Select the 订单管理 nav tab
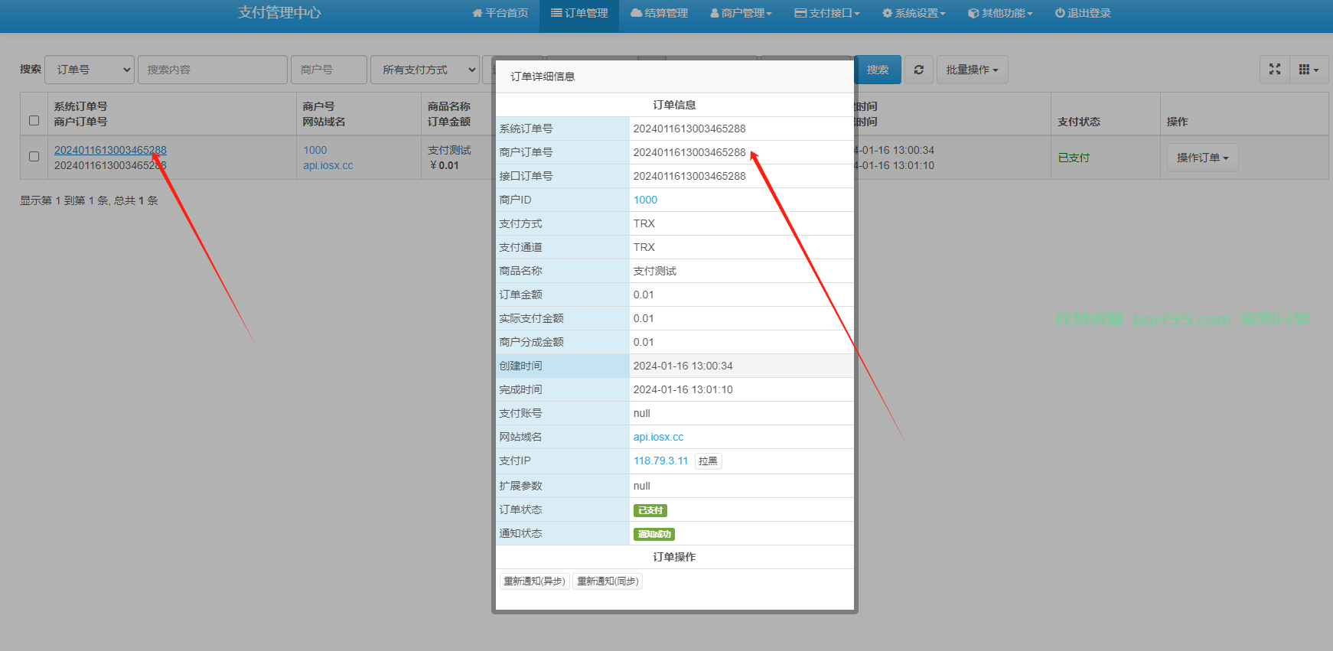 point(579,13)
